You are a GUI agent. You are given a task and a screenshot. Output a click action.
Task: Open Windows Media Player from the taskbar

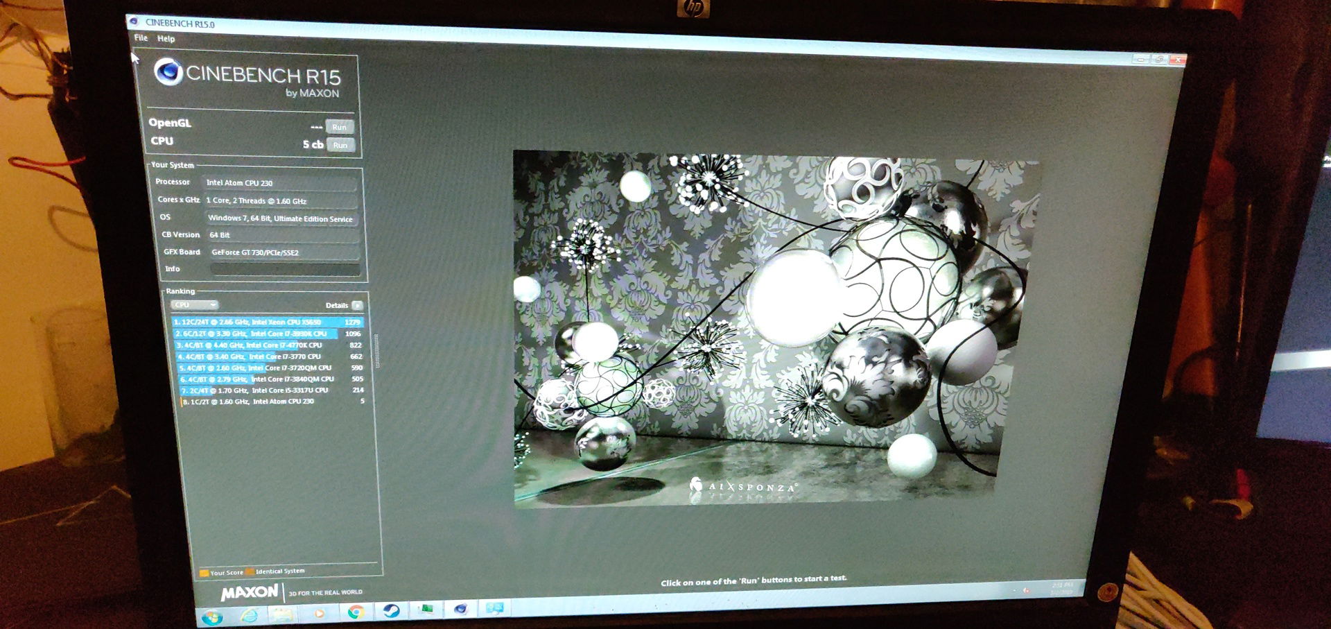(319, 613)
